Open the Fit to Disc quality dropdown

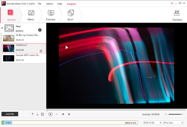tap(173, 123)
